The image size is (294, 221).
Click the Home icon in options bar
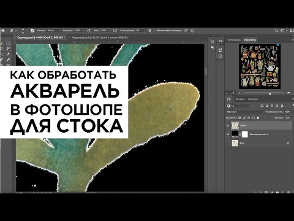tap(3, 31)
